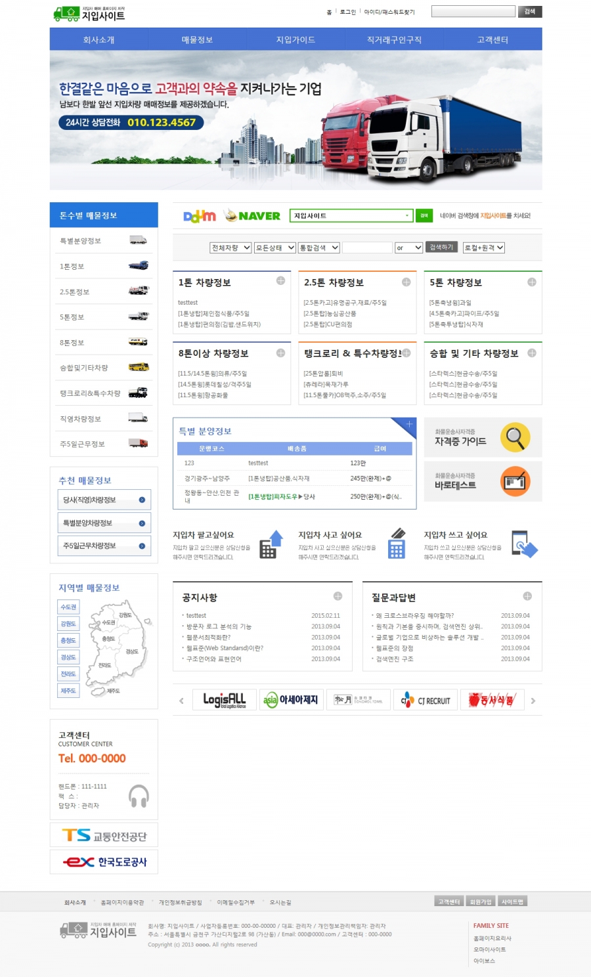Open the 모든상태 dropdown

(274, 248)
